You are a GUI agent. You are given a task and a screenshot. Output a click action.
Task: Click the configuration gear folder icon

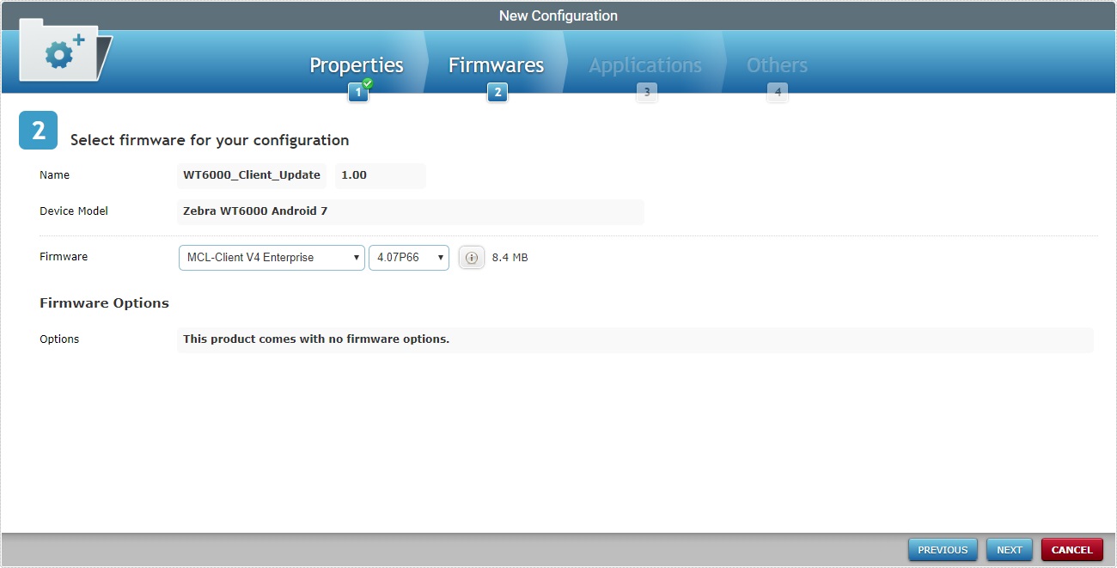click(x=60, y=52)
